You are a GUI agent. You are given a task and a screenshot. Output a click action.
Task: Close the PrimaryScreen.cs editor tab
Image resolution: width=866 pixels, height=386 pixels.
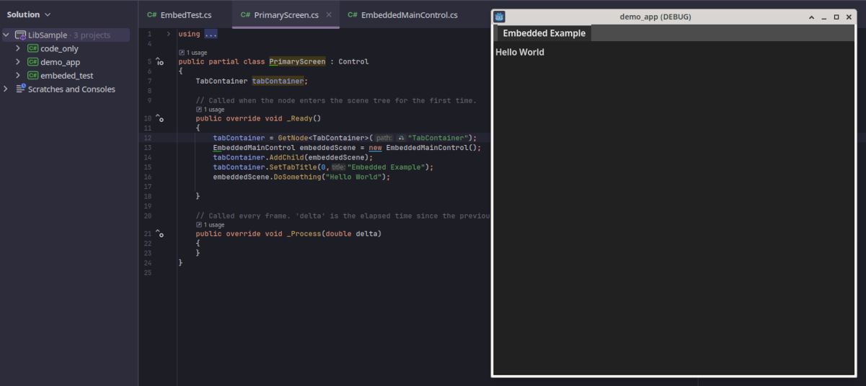330,14
